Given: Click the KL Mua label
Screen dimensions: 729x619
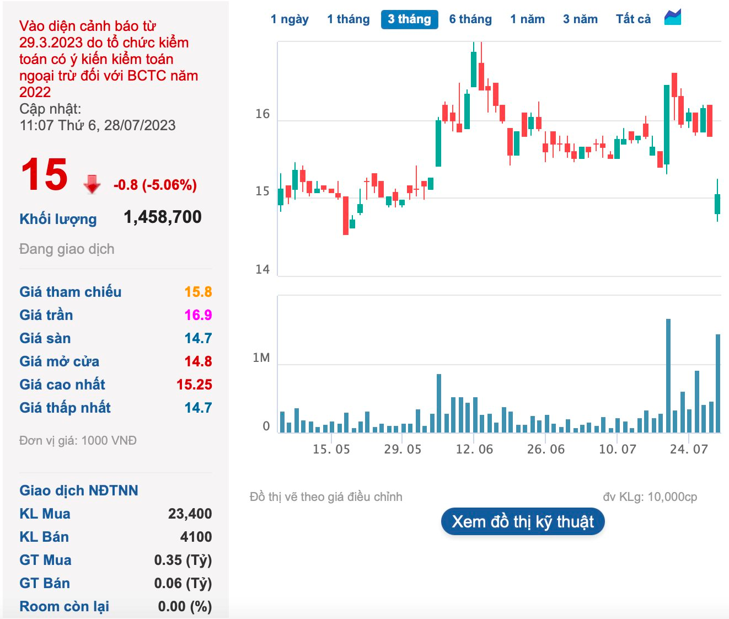Looking at the screenshot, I should point(45,514).
